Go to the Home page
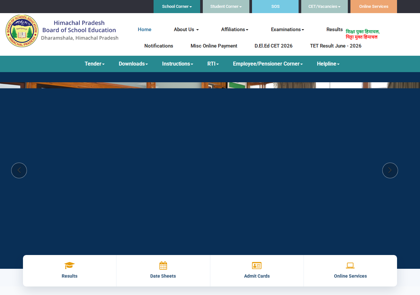This screenshot has width=420, height=295. pyautogui.click(x=144, y=29)
